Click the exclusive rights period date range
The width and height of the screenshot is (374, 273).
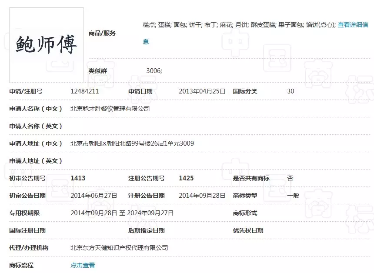[x=122, y=213]
